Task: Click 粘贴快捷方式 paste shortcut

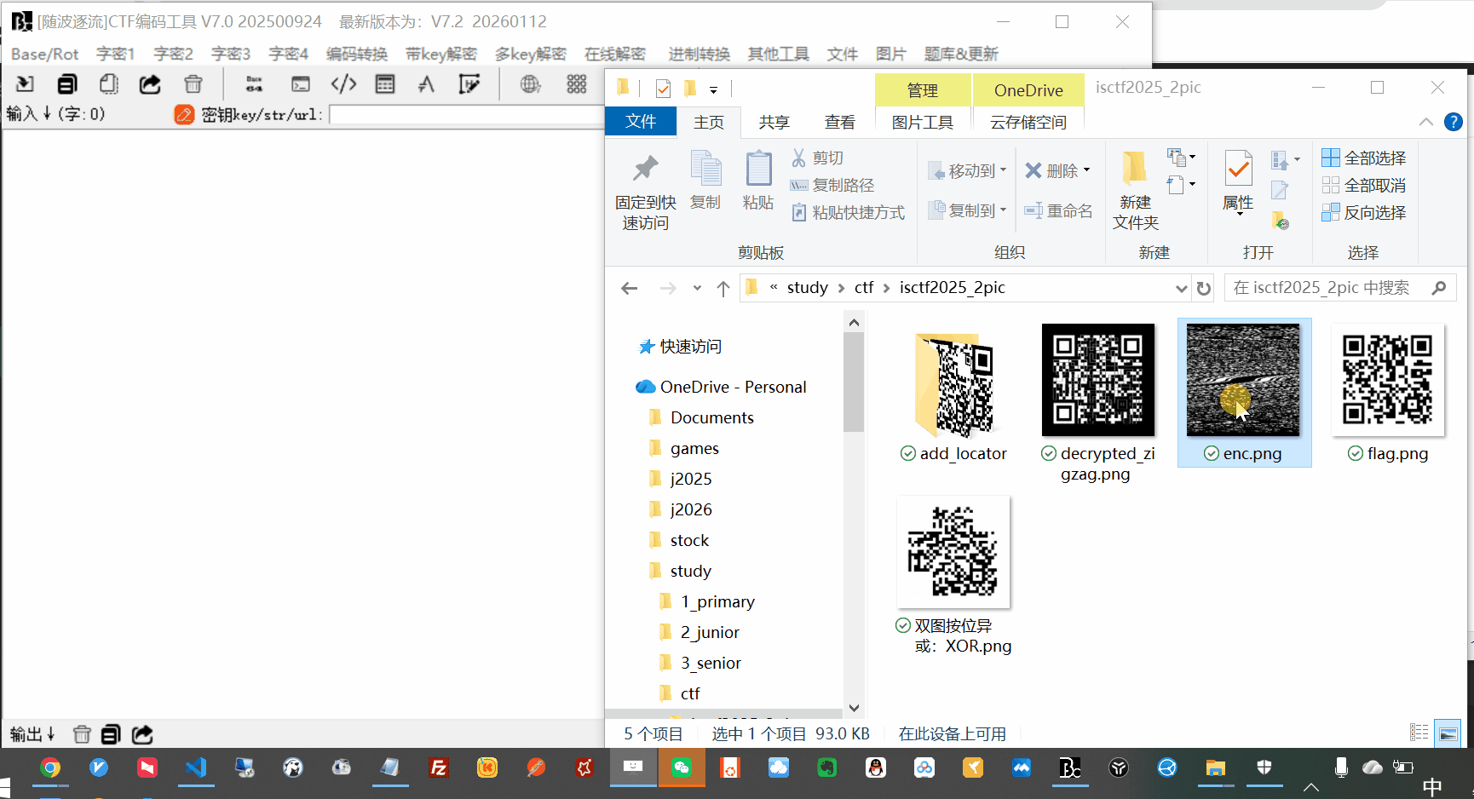Action: pyautogui.click(x=848, y=212)
